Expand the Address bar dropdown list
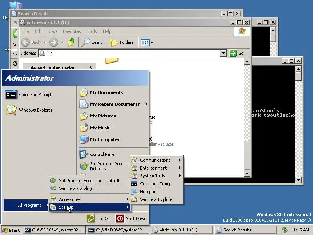 point(223,53)
